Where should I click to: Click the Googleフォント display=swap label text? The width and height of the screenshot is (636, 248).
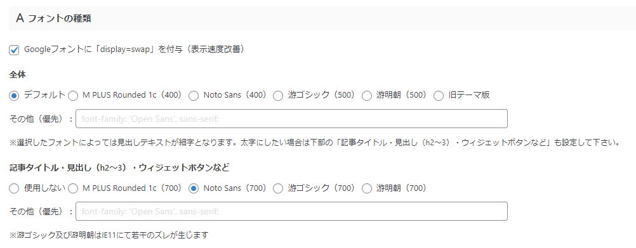(x=134, y=50)
